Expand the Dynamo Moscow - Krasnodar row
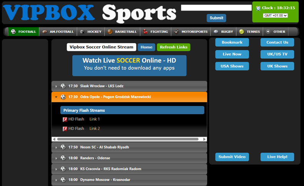304x186 pixels. coord(129,180)
